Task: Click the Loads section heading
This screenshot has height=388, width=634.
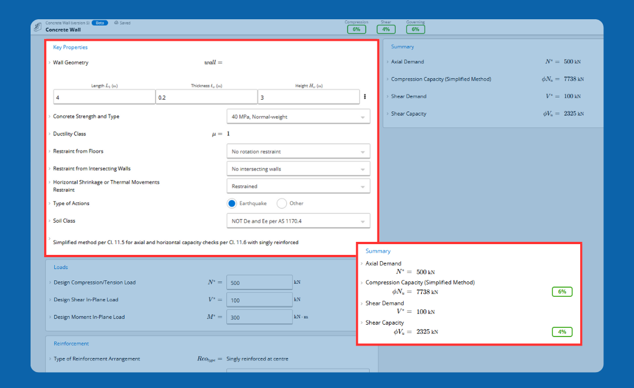Action: [61, 267]
